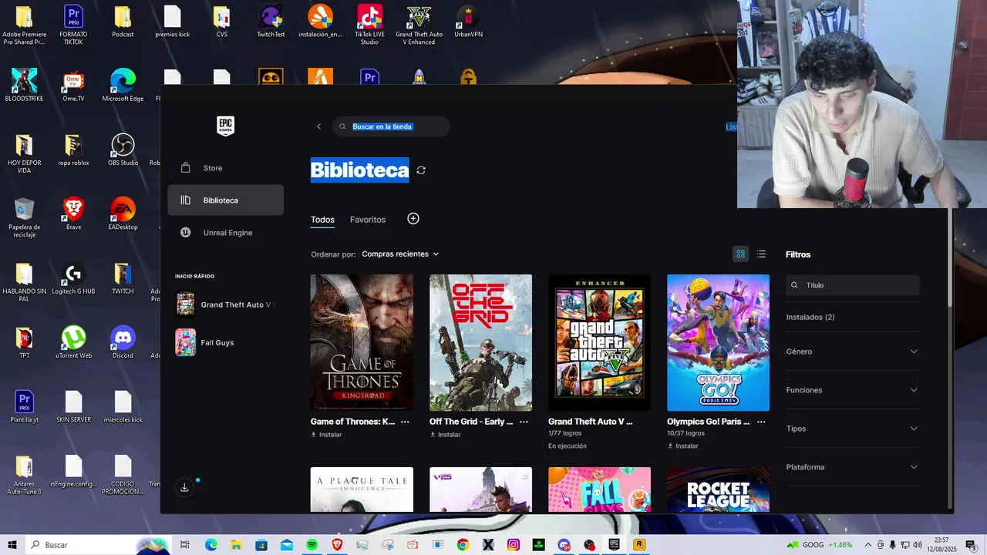Click the volume icon in system tray
The image size is (987, 555).
click(917, 545)
